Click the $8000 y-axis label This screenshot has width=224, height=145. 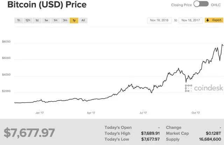7,42
